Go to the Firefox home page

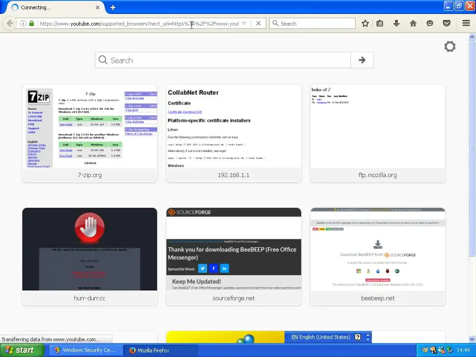click(x=413, y=23)
